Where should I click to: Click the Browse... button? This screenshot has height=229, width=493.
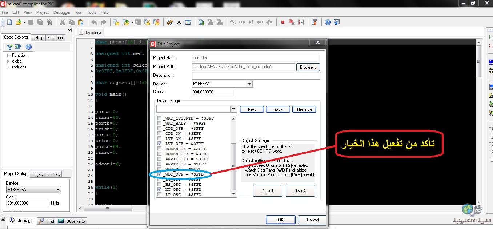[308, 67]
